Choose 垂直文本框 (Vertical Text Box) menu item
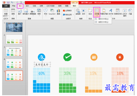The width and height of the screenshot is (137, 96). tap(103, 22)
